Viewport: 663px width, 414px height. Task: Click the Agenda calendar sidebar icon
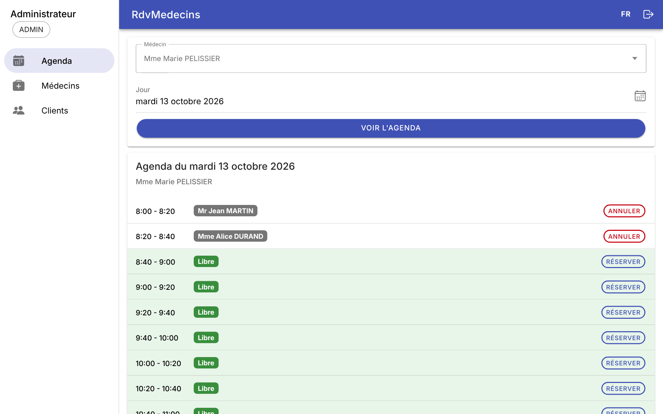point(19,61)
